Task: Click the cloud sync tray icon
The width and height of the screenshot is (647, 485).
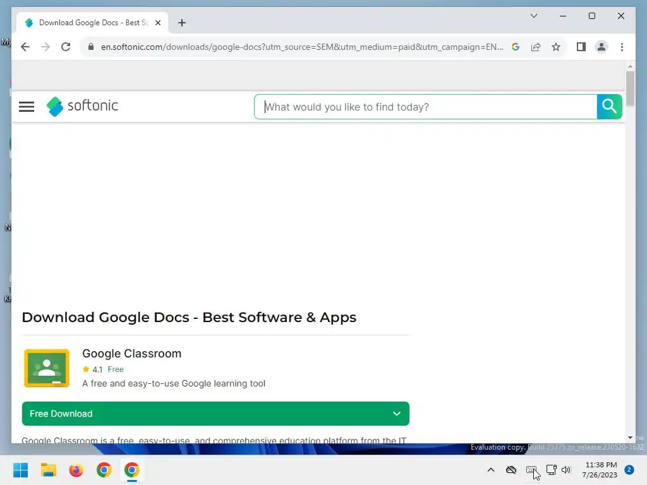Action: 511,470
